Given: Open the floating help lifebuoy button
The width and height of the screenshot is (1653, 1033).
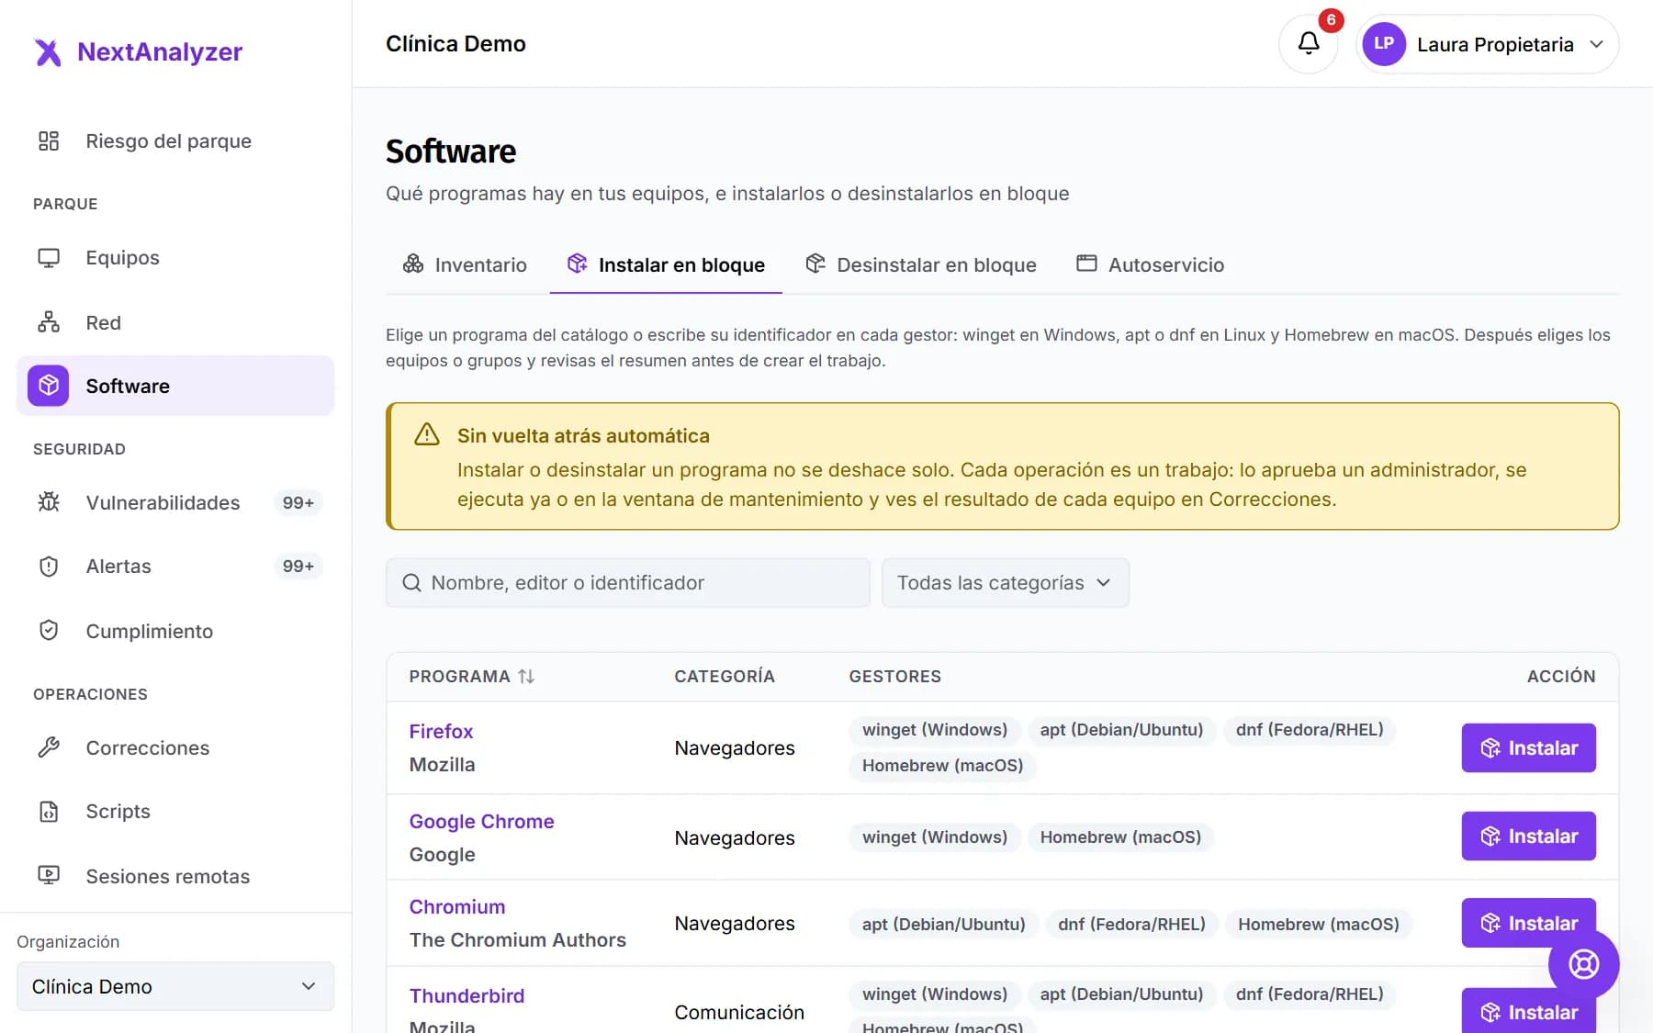Looking at the screenshot, I should coord(1583,964).
